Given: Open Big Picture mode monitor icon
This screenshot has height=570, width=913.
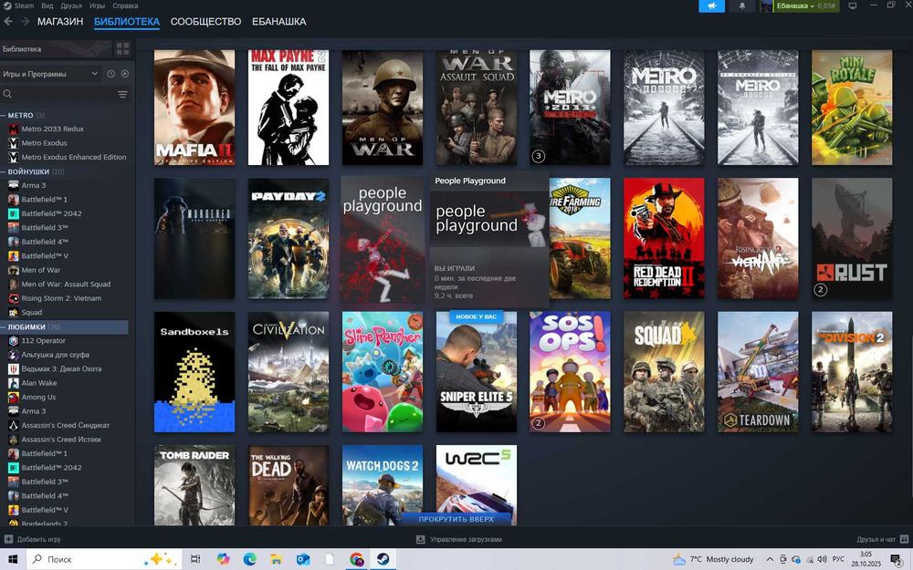Looking at the screenshot, I should tap(853, 5).
